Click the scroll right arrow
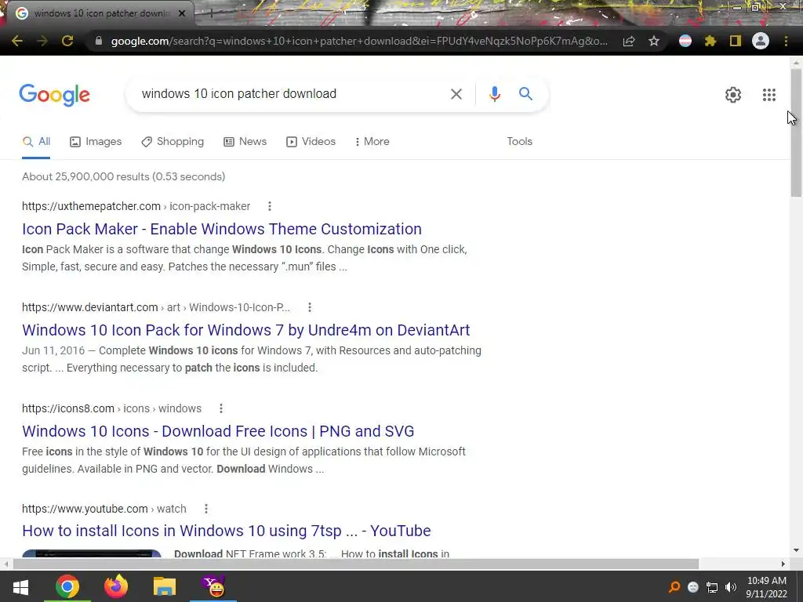803x602 pixels. coord(783,564)
